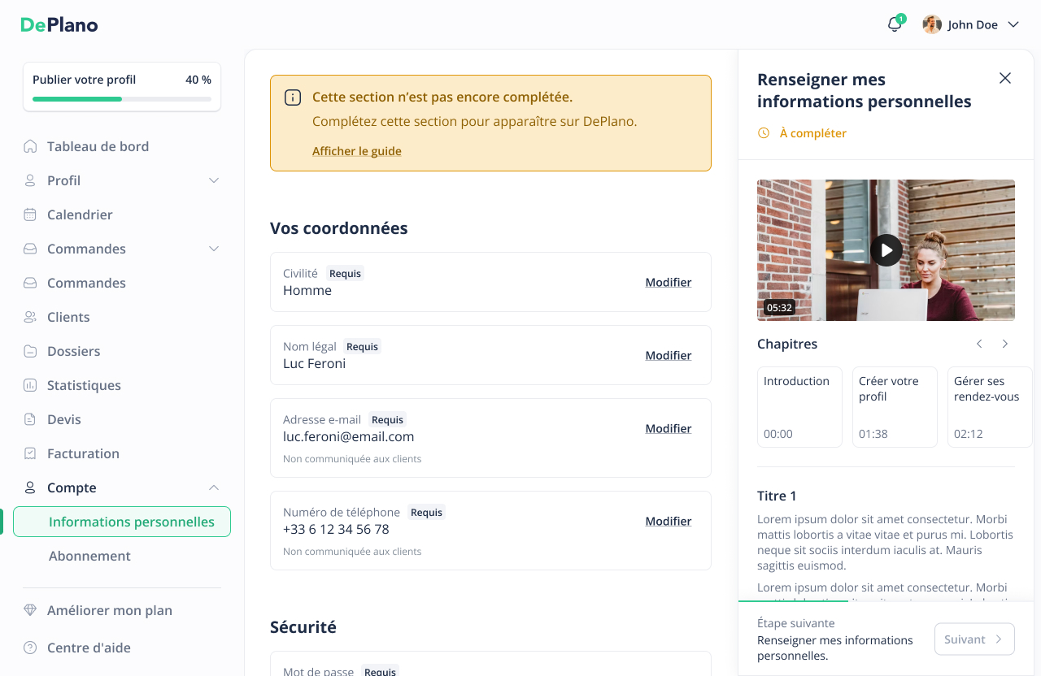This screenshot has height=676, width=1041.
Task: Click the second Commandes sidebar entry text
Action: (86, 283)
